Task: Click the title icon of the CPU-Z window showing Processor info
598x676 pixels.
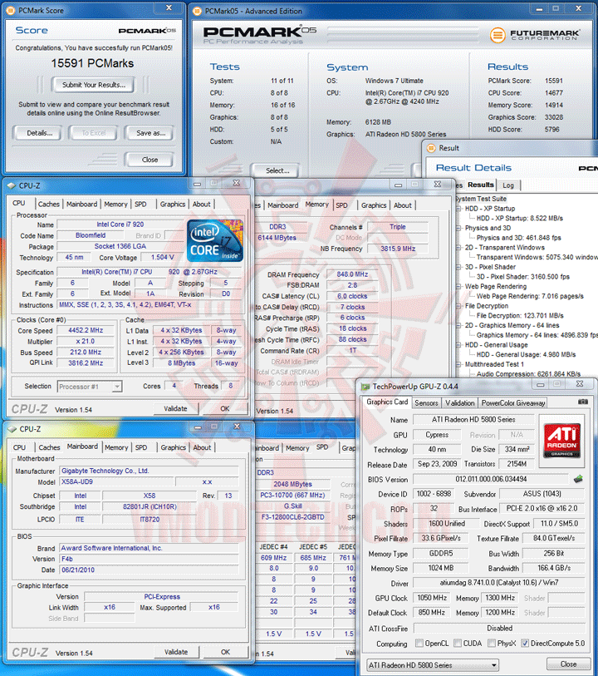Action: coord(11,185)
